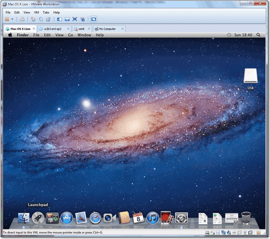Close the w2k3-ent-sp2 tab
Screen dimensions: 270x239
coord(68,29)
